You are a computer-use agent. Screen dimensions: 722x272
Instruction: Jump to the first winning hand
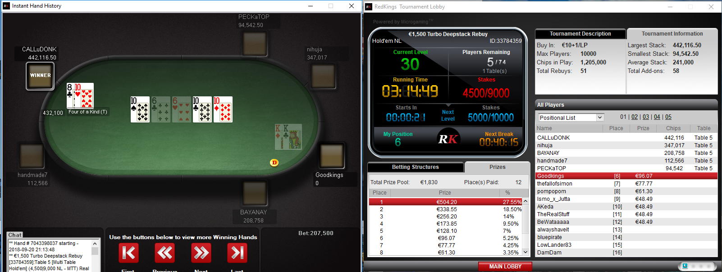pos(128,253)
